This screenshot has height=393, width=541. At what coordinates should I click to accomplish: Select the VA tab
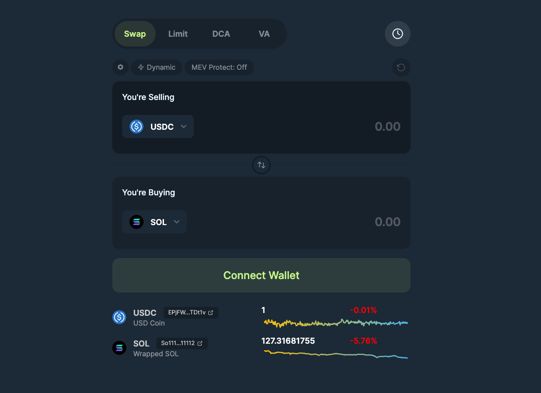[264, 34]
